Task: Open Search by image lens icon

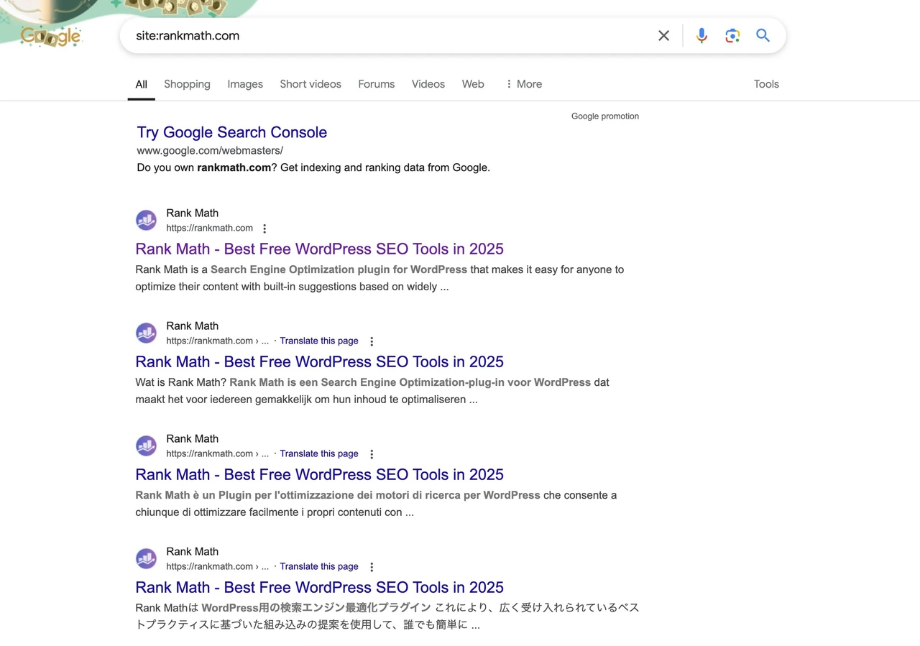Action: point(732,36)
